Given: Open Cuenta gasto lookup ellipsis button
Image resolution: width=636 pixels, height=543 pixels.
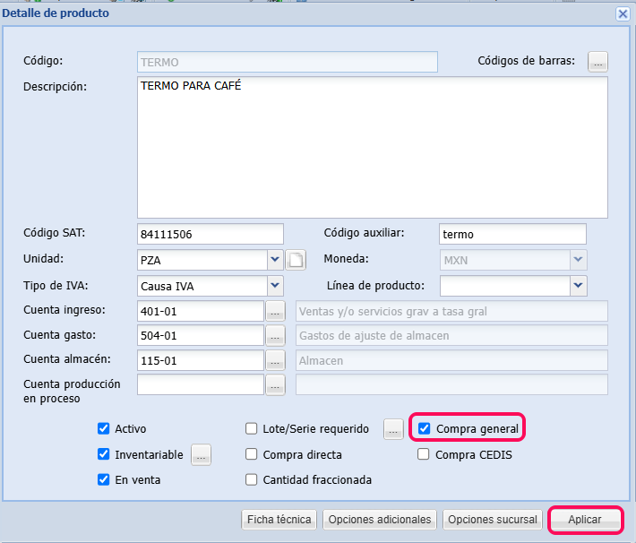Looking at the screenshot, I should [275, 335].
